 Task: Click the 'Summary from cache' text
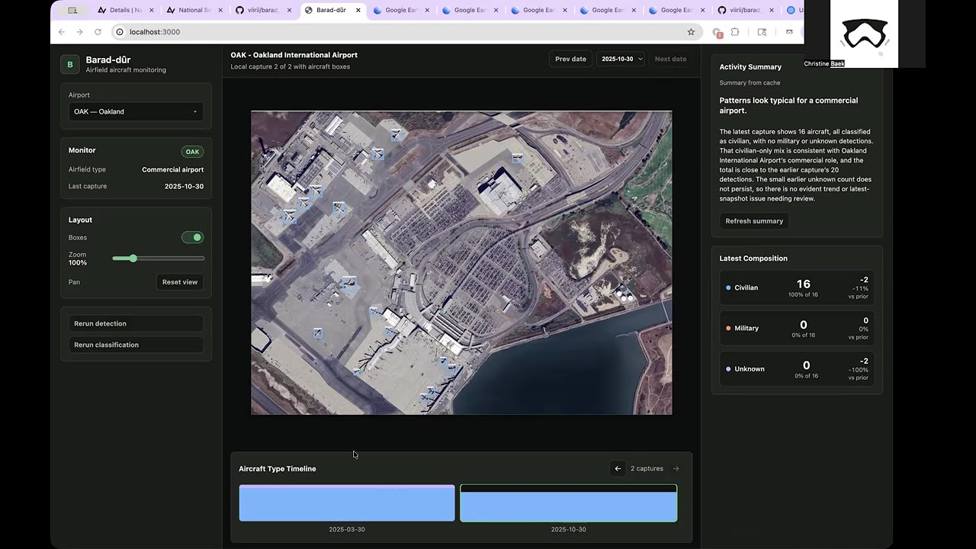pos(750,82)
